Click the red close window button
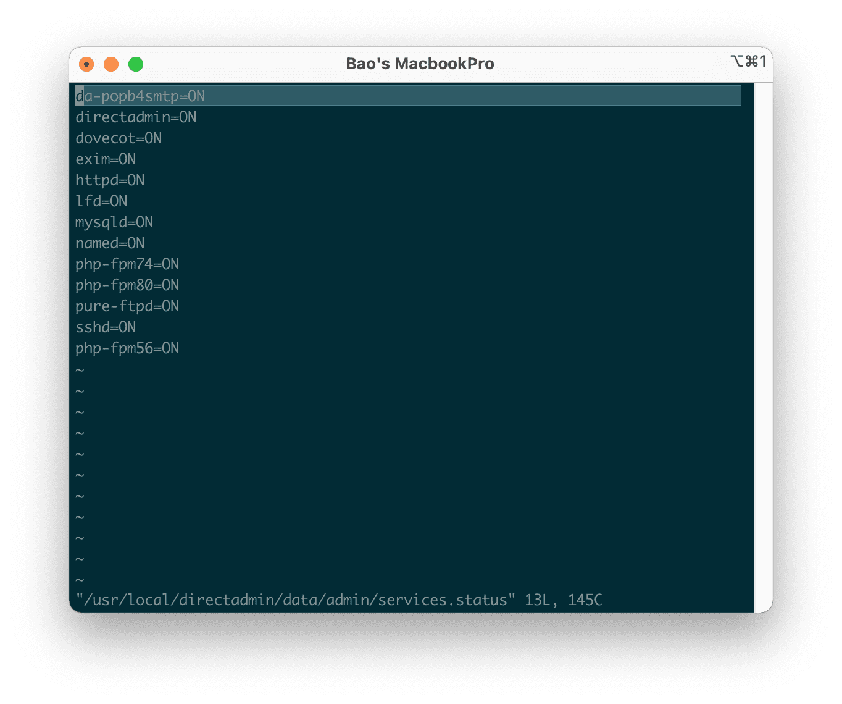Image resolution: width=842 pixels, height=704 pixels. 86,64
